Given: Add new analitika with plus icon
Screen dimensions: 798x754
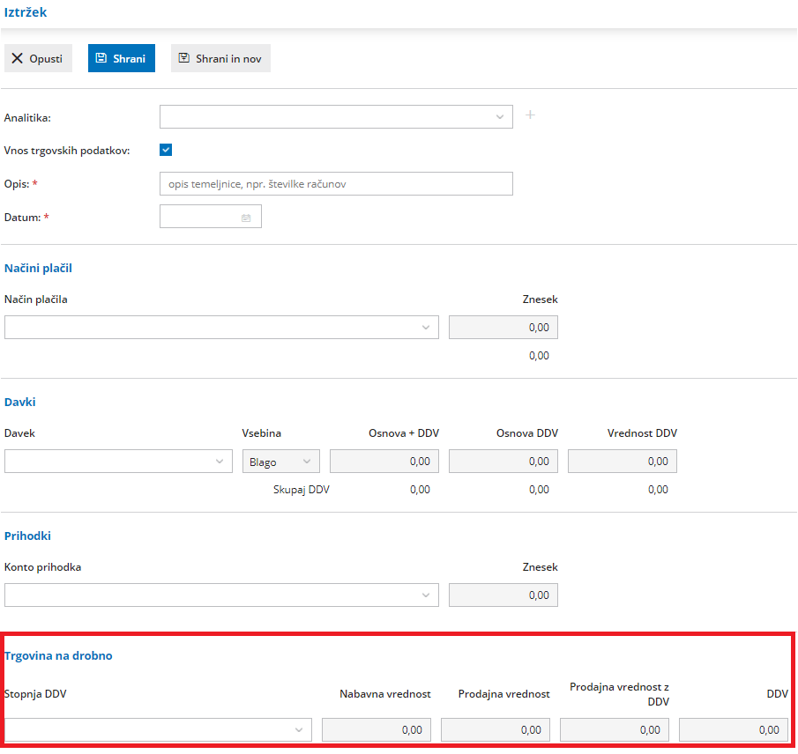Looking at the screenshot, I should (x=530, y=115).
